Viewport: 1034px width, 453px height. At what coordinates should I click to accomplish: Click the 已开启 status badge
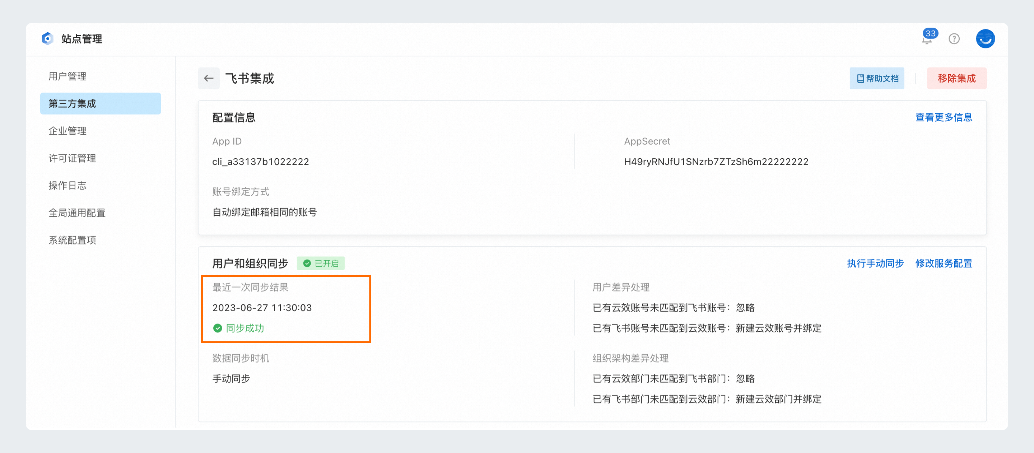pyautogui.click(x=321, y=263)
